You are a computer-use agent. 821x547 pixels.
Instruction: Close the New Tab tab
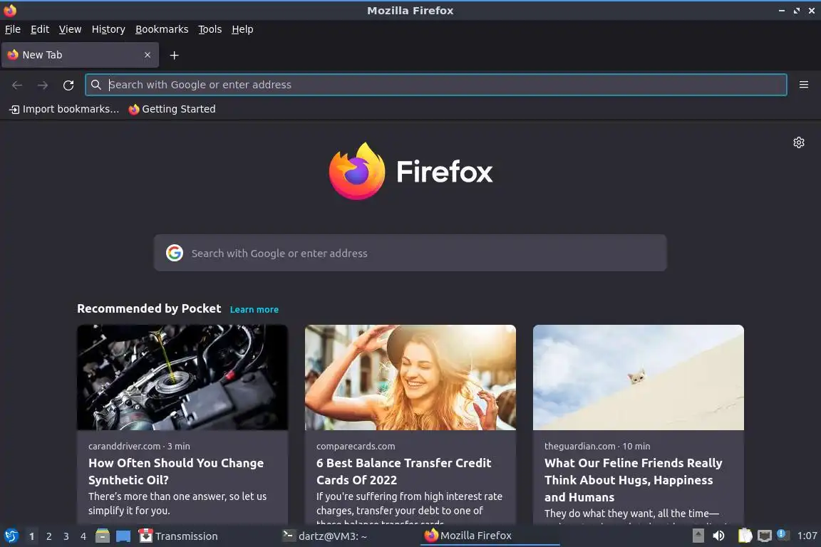coord(148,55)
